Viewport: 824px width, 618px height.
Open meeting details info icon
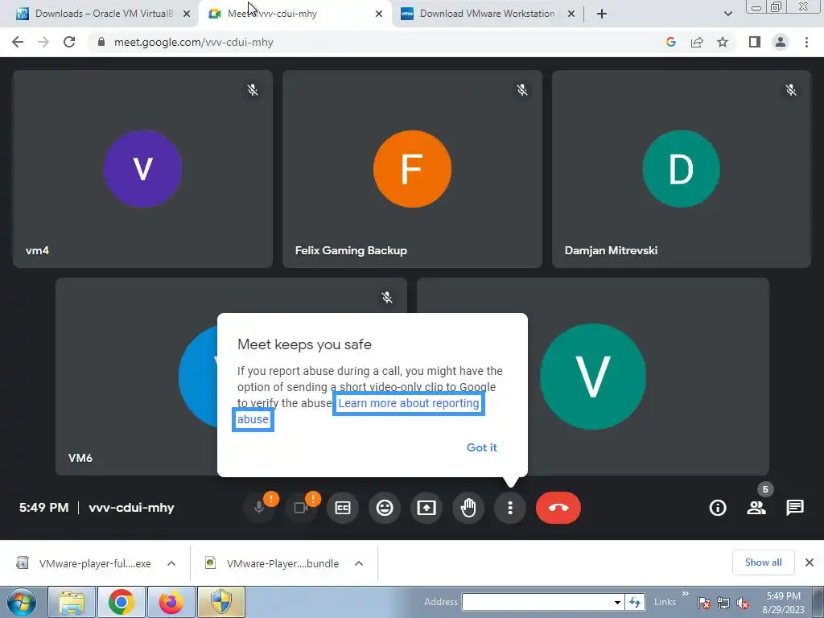pyautogui.click(x=718, y=508)
